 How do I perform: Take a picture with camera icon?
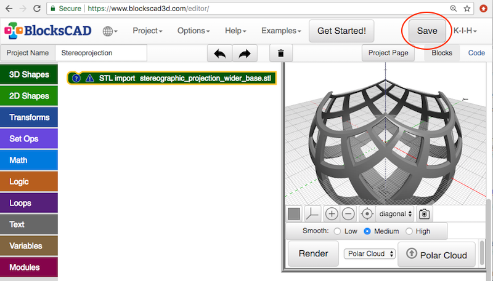pyautogui.click(x=425, y=214)
